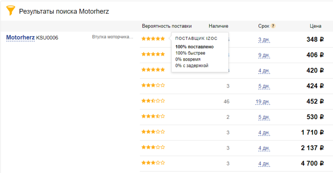Click the orange filter funnel icon
Viewport: 333px width, 173px height.
tap(9, 11)
